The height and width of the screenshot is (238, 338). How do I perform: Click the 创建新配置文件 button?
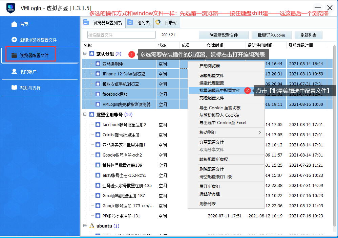(x=224, y=35)
